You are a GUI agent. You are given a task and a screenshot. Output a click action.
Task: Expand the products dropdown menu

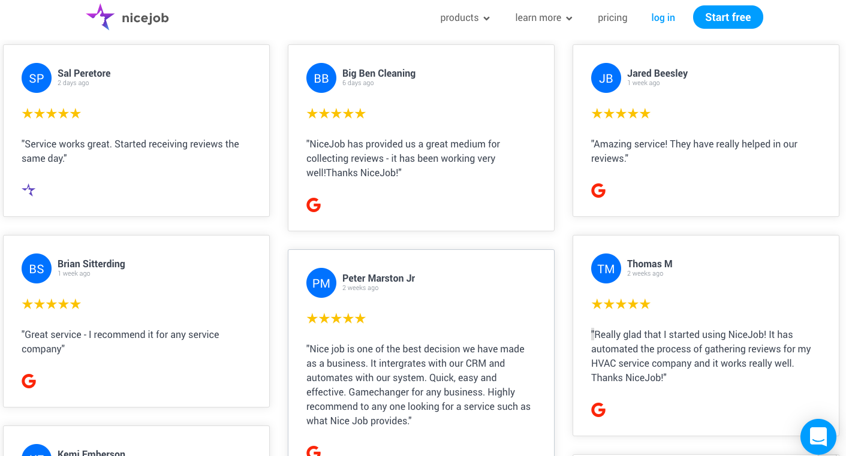coord(465,18)
